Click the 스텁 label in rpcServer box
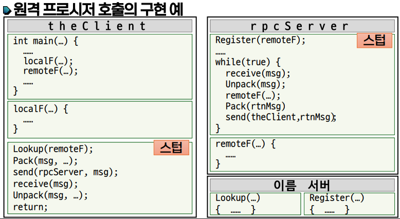Screen dimensions: 400x219 374,40
